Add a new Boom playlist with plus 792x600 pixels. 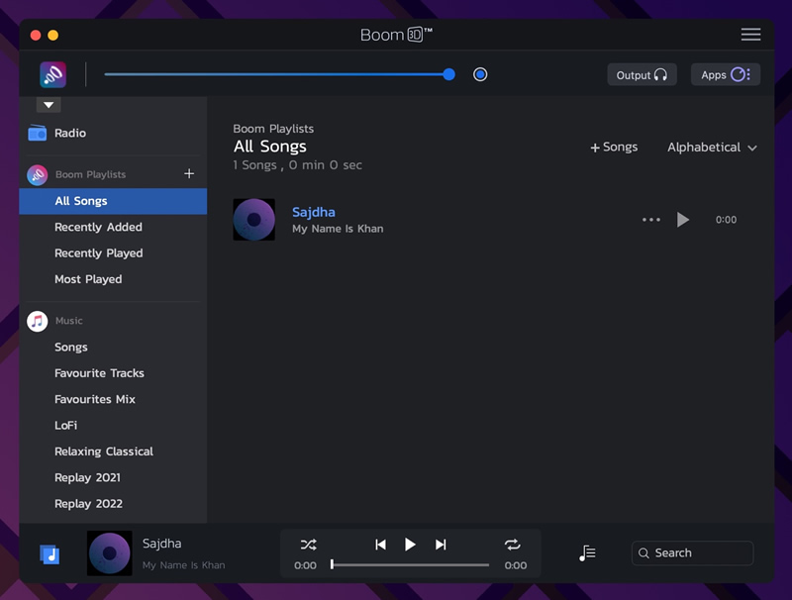click(x=189, y=173)
